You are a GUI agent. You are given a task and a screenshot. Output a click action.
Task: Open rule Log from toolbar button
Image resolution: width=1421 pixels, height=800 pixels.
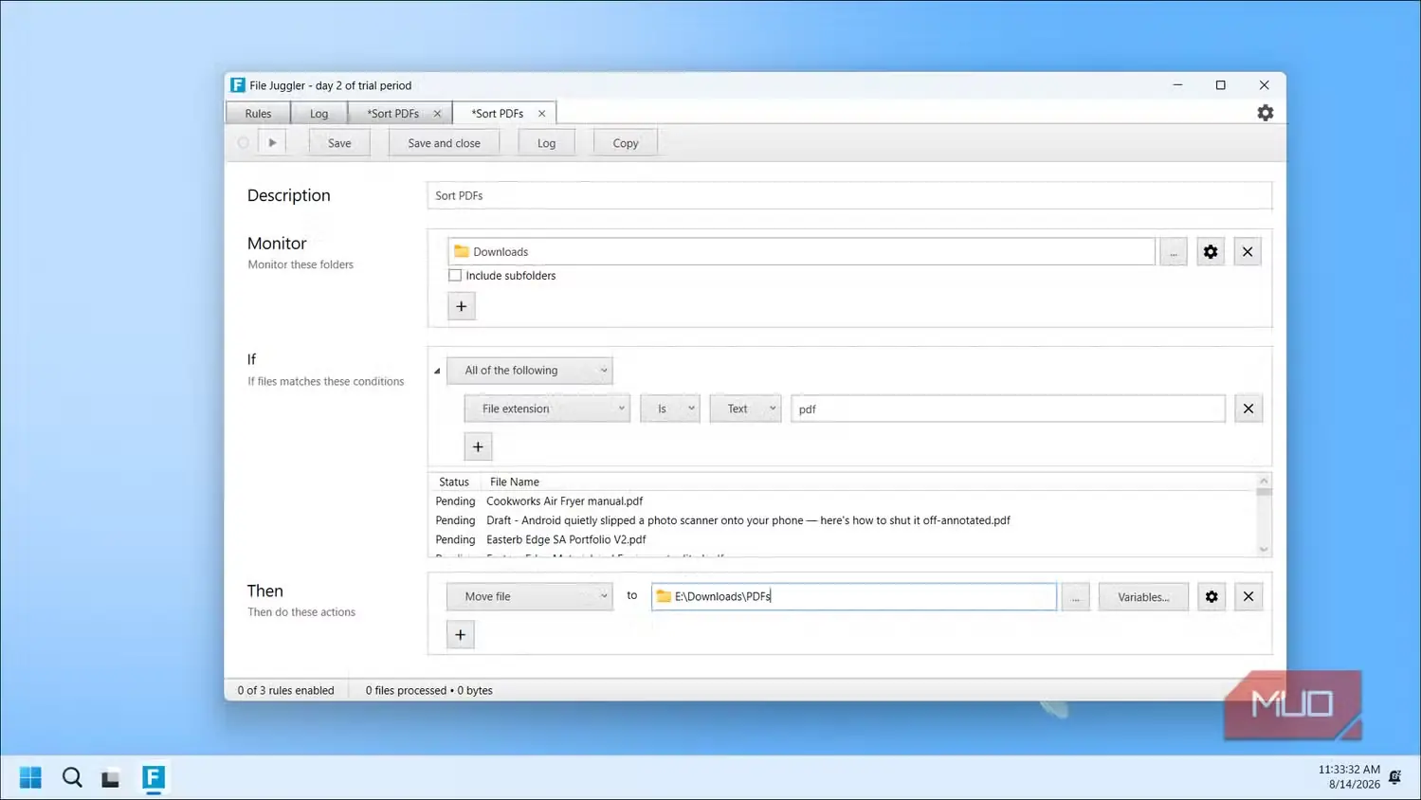pos(546,143)
